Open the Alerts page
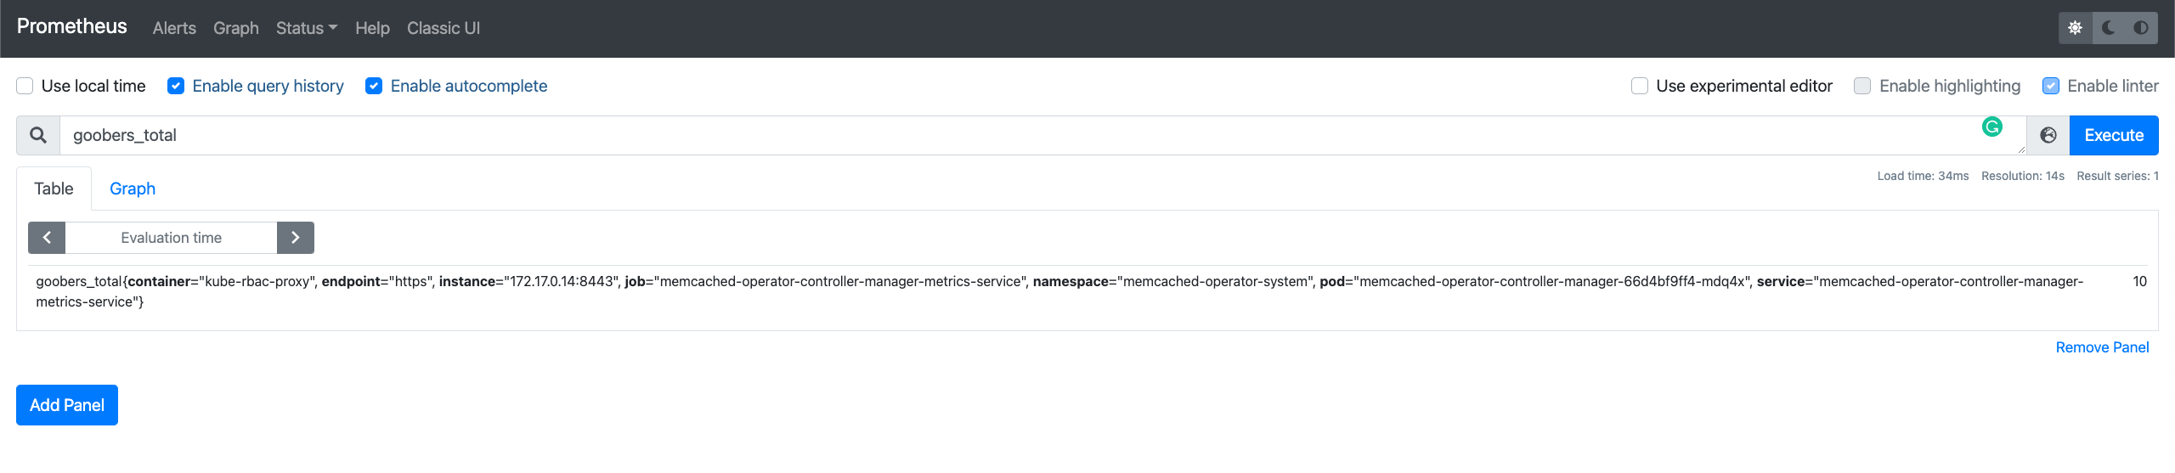The width and height of the screenshot is (2175, 473). pos(174,28)
